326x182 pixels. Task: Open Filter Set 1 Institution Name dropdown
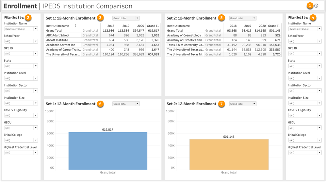click(21, 29)
